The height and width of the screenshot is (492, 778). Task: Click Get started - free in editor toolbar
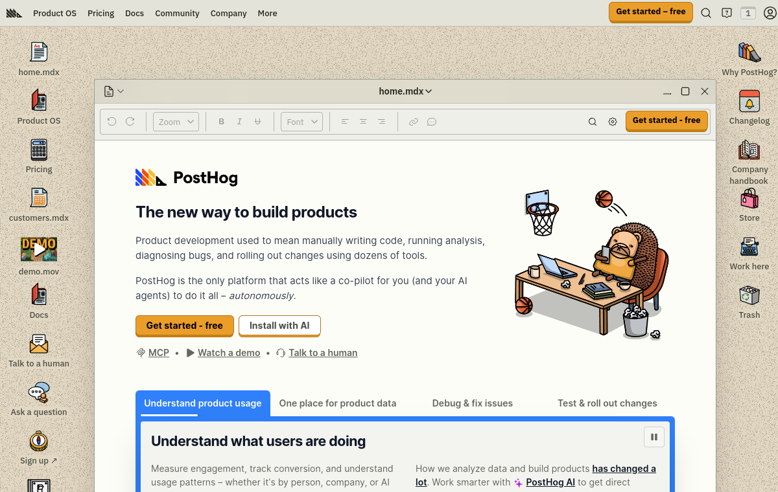tap(666, 120)
